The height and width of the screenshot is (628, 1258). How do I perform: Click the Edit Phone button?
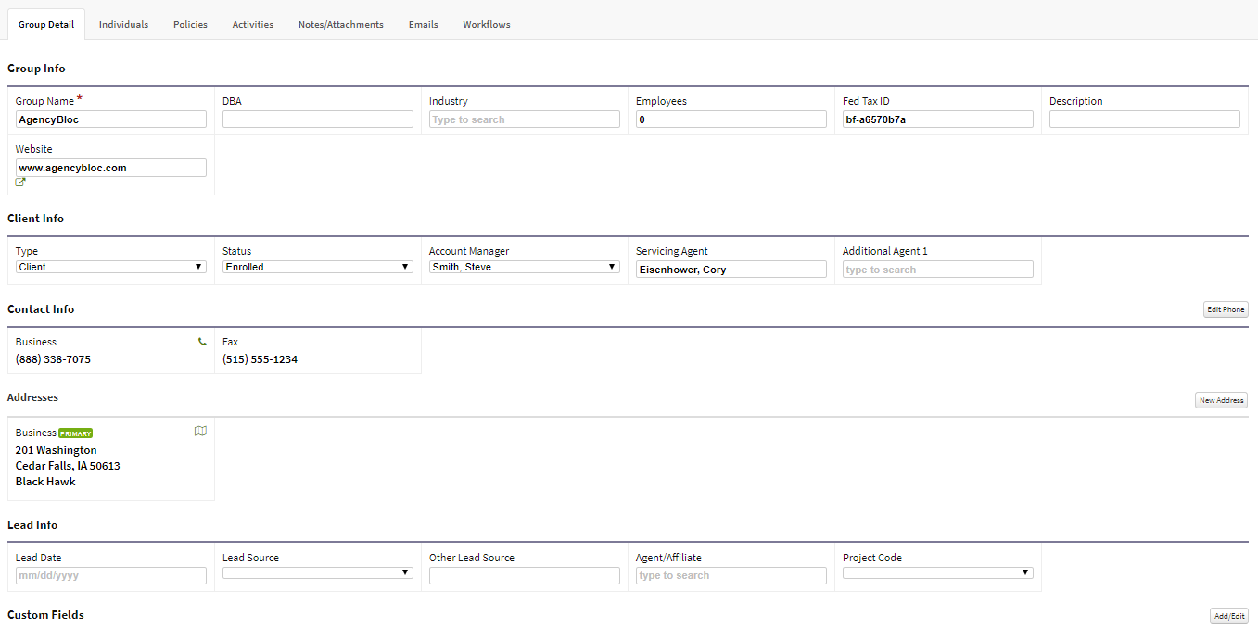point(1225,308)
